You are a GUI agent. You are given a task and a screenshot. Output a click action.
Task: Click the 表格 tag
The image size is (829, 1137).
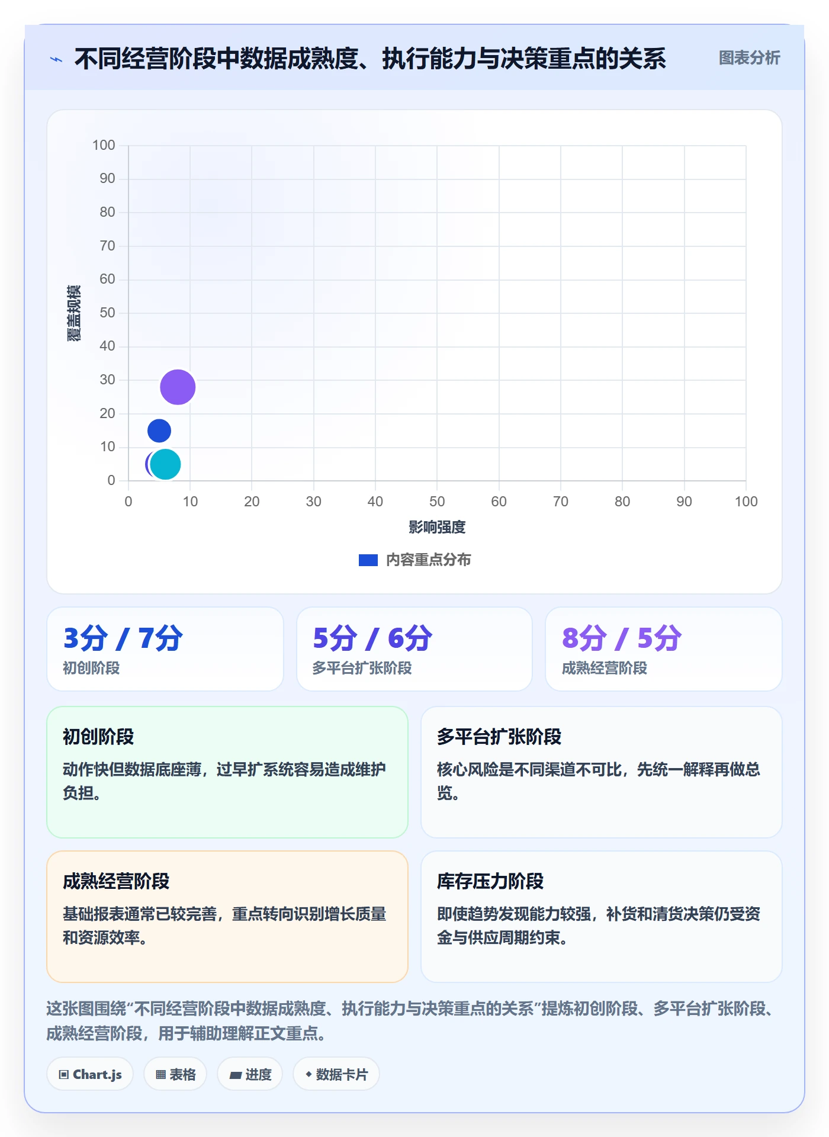tap(175, 1074)
